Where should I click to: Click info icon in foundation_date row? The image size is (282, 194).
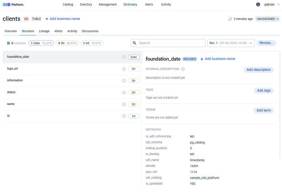click(124, 57)
